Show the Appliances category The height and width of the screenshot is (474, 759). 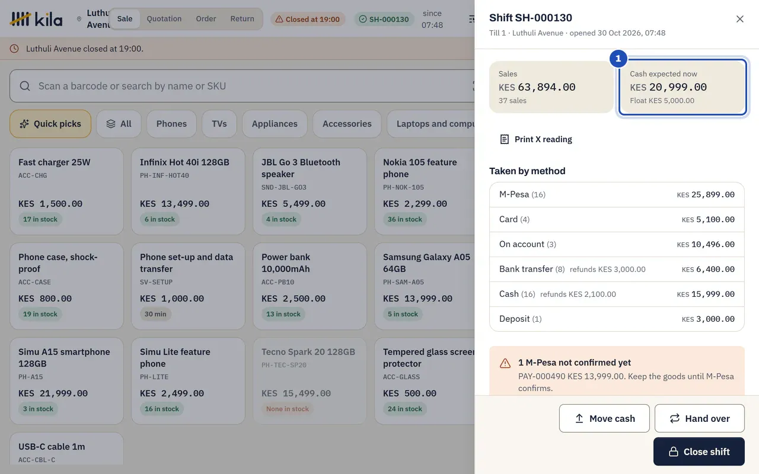click(275, 124)
